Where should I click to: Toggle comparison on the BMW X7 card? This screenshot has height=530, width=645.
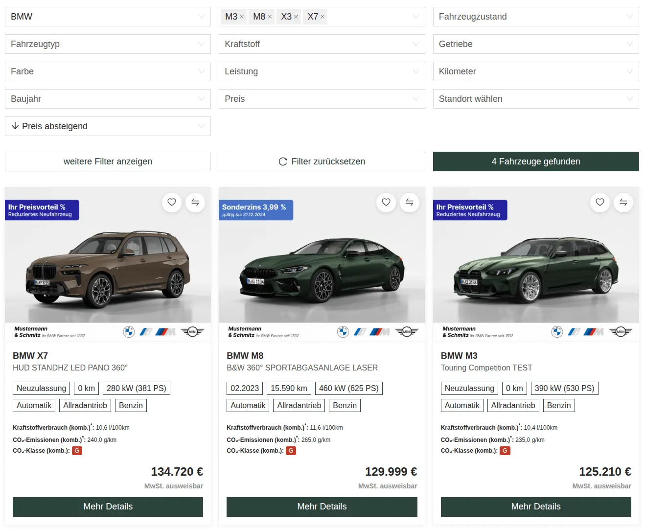[195, 203]
